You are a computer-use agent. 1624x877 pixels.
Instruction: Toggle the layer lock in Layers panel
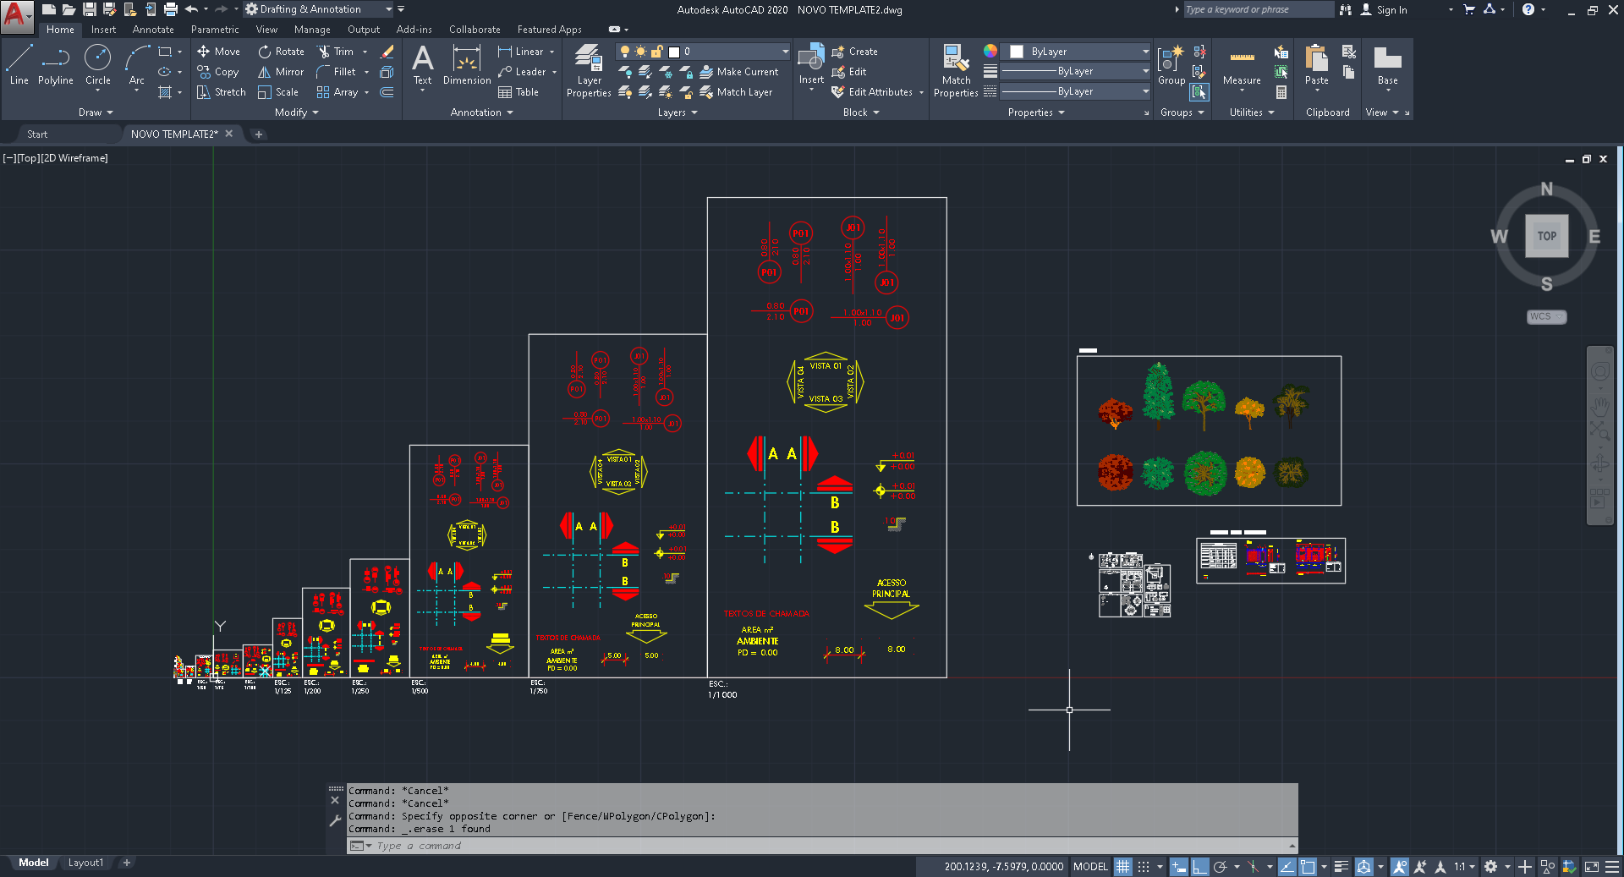click(656, 51)
